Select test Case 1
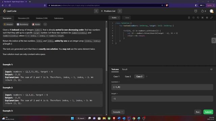Image resolution: width=216 pixels, height=121 pixels. (116, 76)
